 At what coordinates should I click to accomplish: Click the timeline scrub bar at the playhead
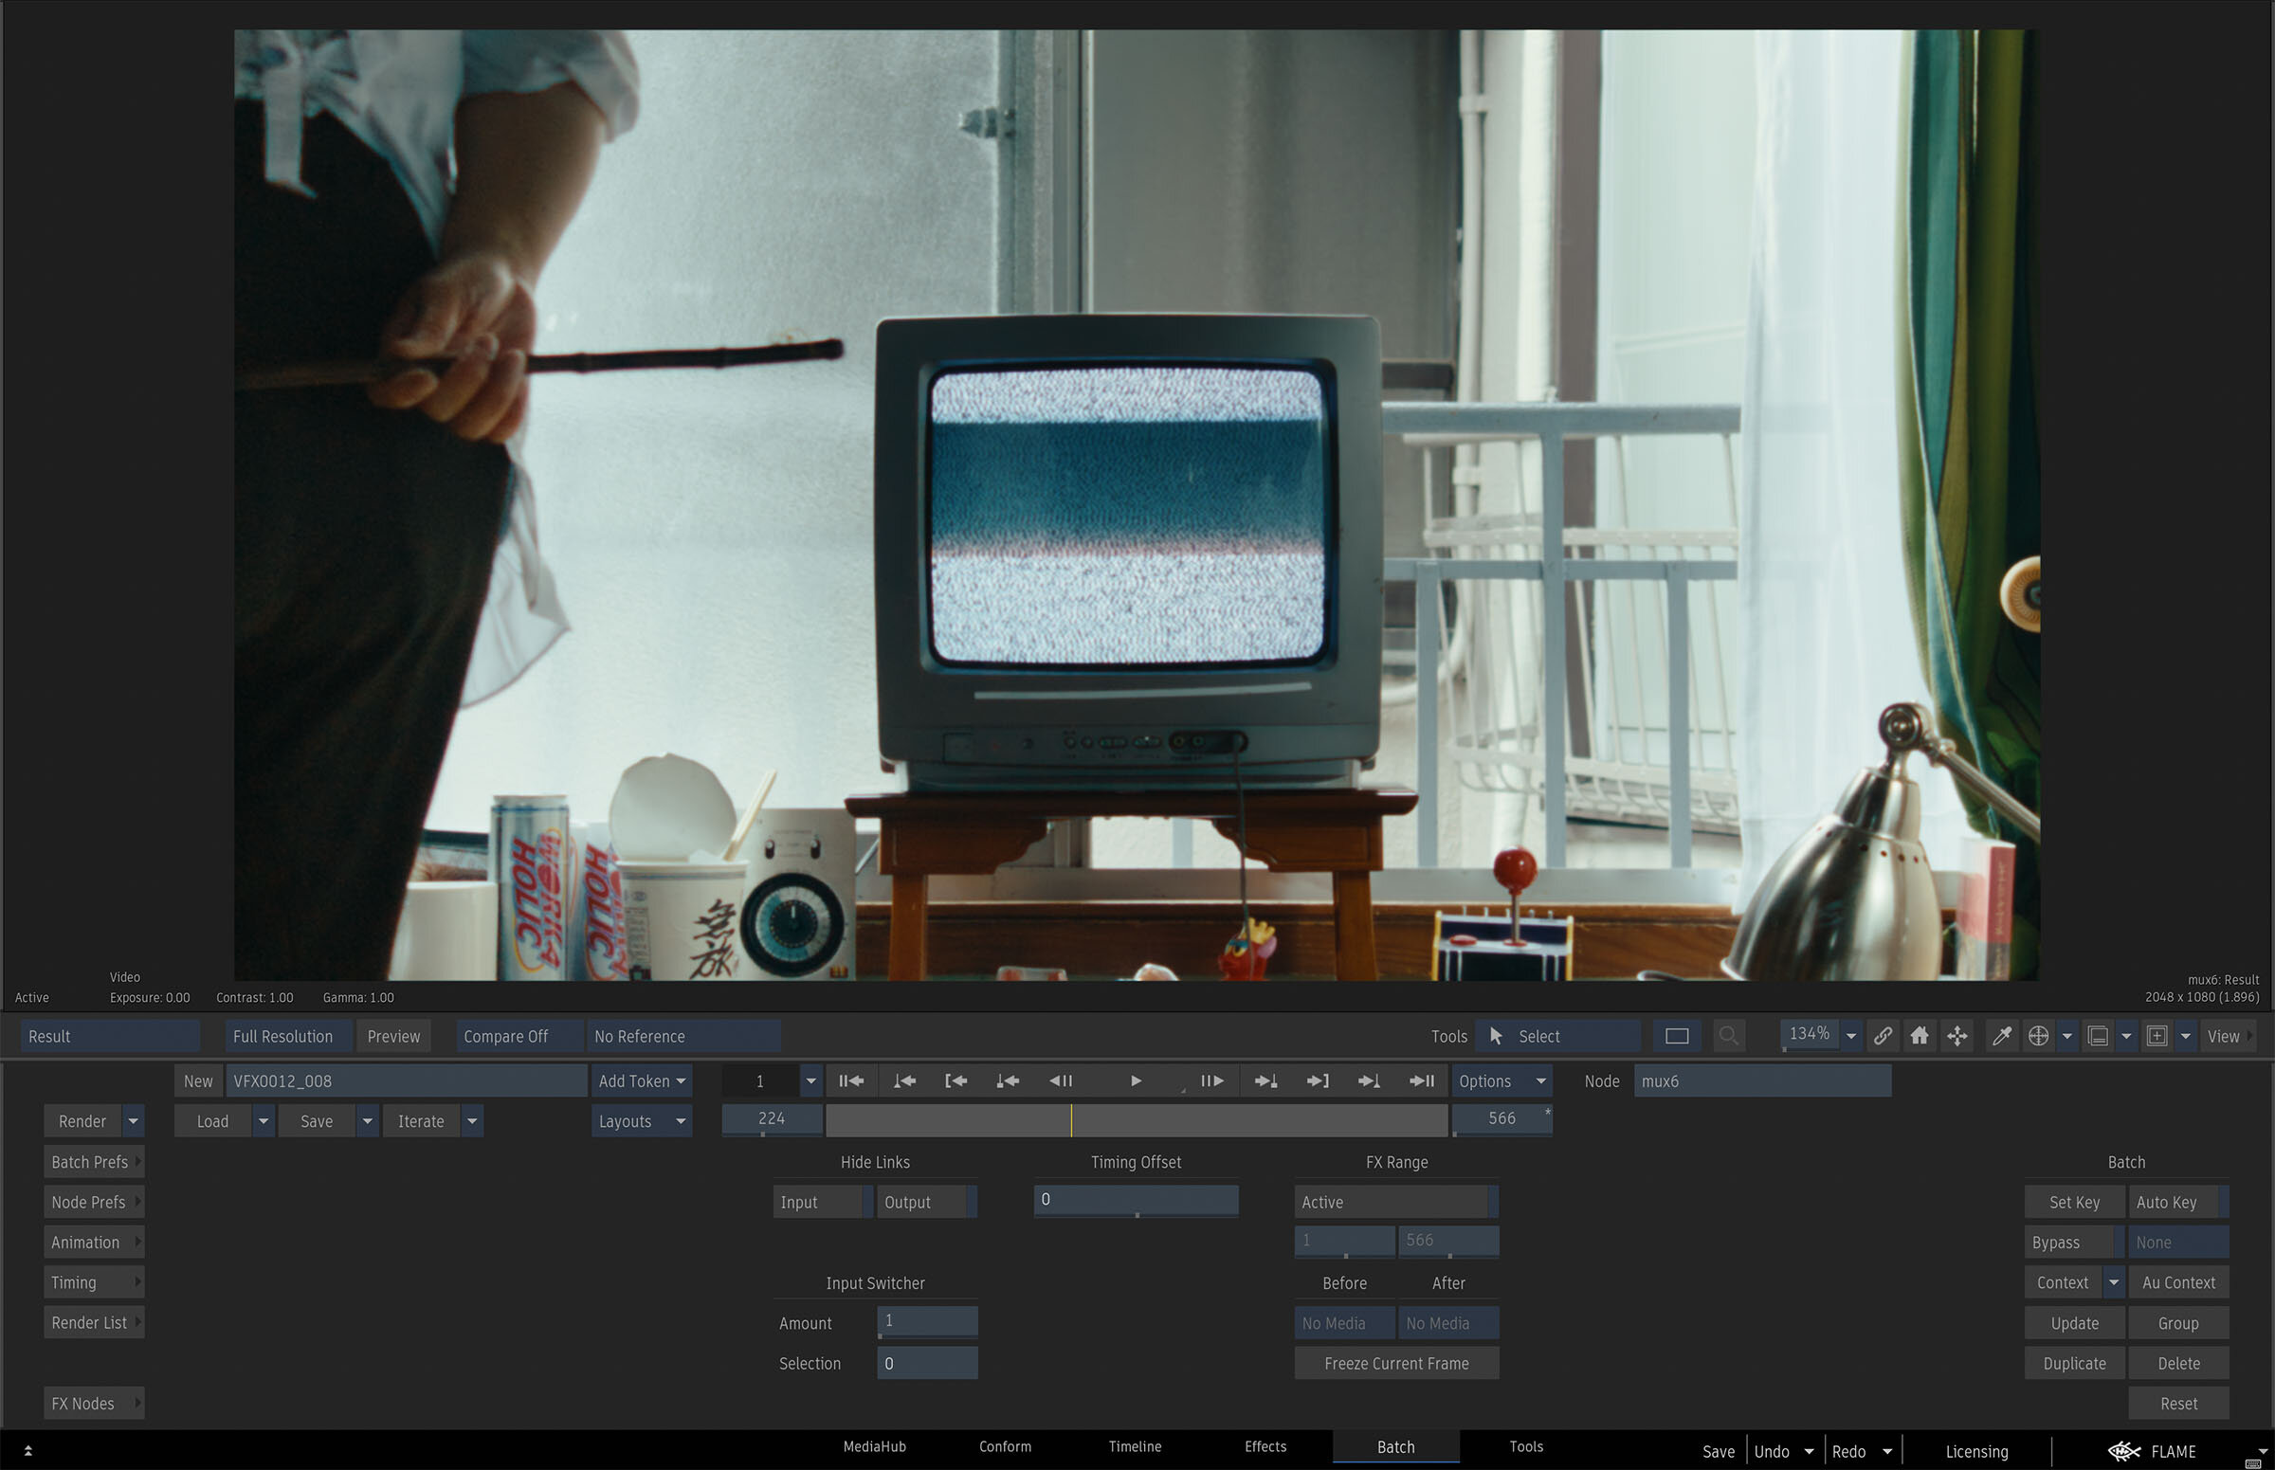pos(1071,1119)
